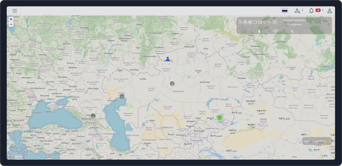Click the Russian flag language selector
Viewport: 342px width, 166px height.
pyautogui.click(x=285, y=11)
